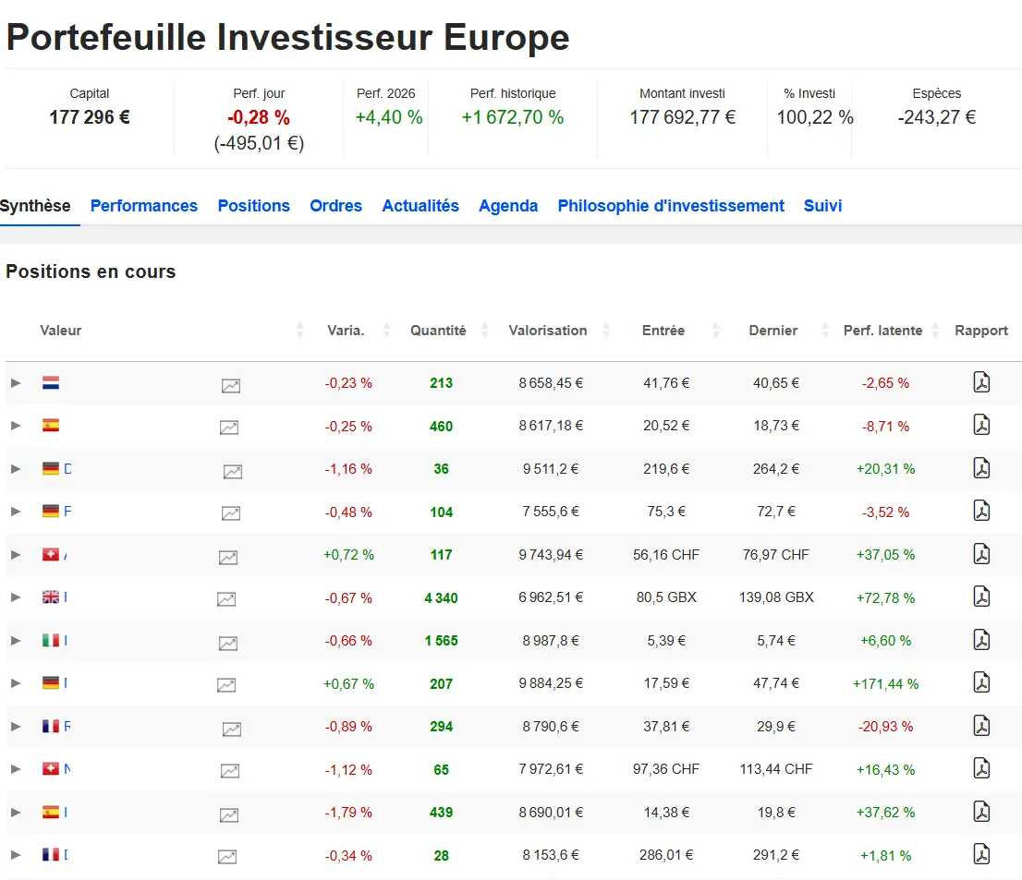
Task: Open PDF report for the -20,93 % position
Action: [x=981, y=726]
